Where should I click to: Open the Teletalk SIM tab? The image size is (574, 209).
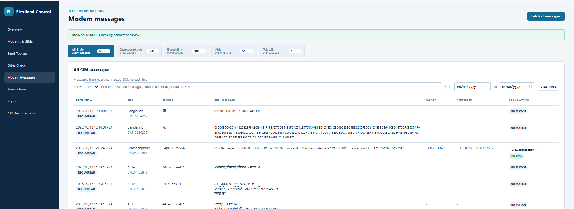282,51
